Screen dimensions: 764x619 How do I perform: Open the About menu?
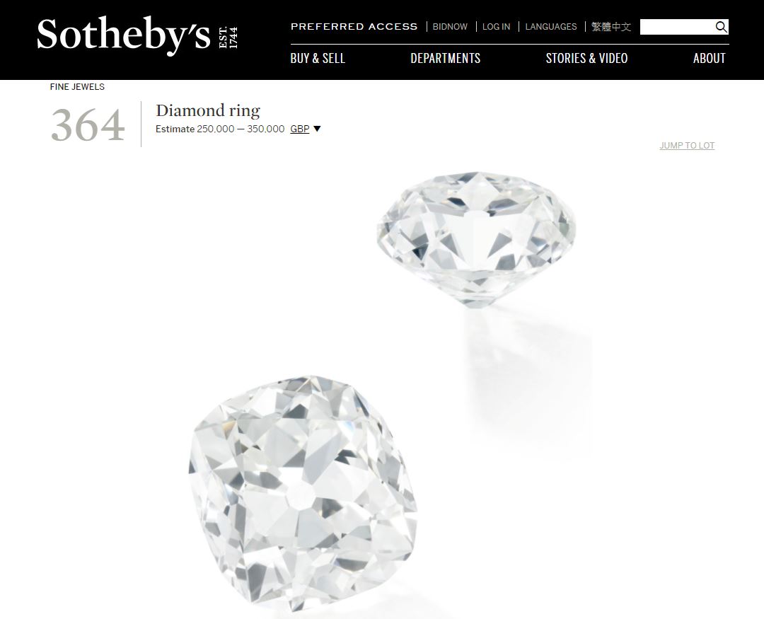(710, 59)
